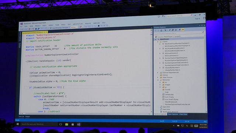This screenshot has height=133, width=236.
Task: Open File Explorer from the taskbar
Action: tap(66, 125)
